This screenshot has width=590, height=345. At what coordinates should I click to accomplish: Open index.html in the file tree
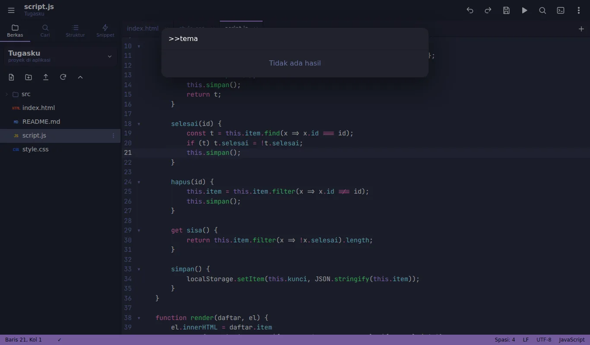[60, 108]
